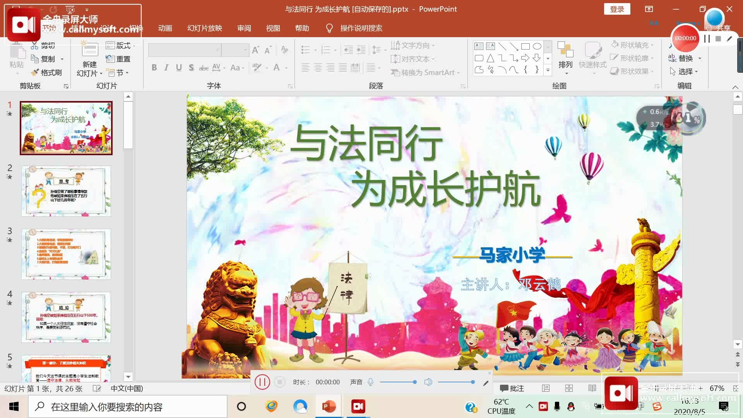Screen dimensions: 743x418
Task: Select the text box shape
Action: coord(479,46)
